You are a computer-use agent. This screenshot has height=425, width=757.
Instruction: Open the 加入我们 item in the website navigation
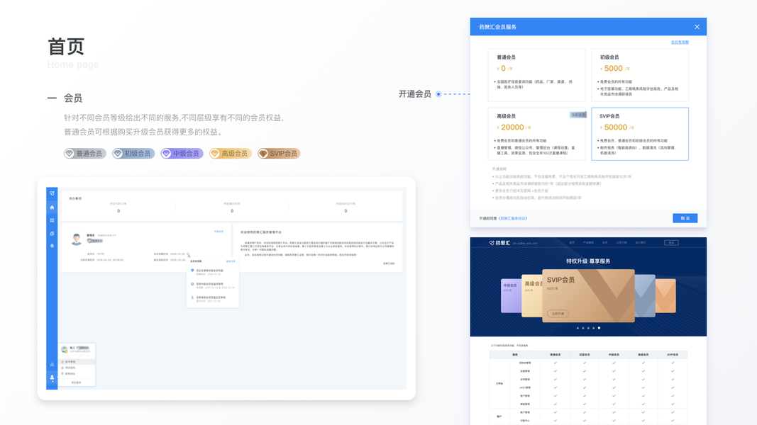tap(641, 242)
